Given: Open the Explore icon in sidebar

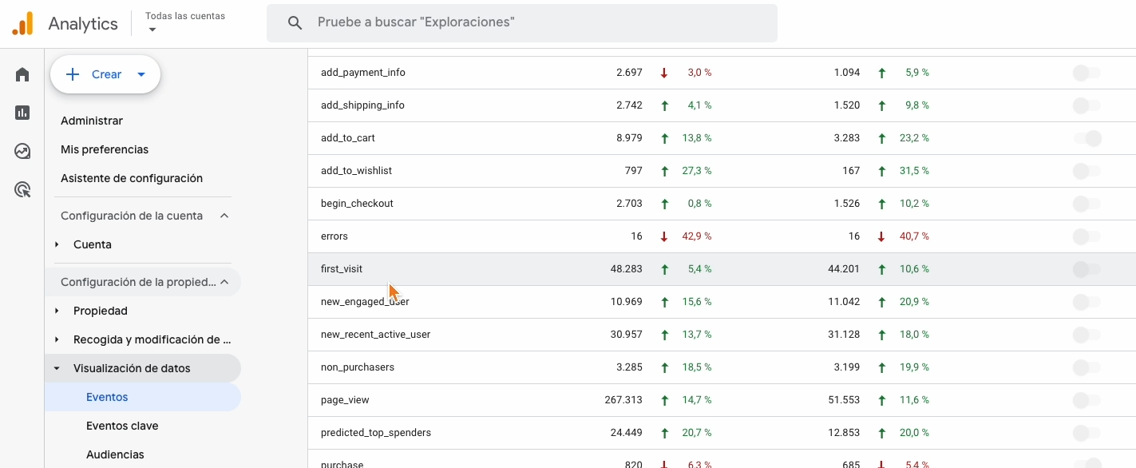Looking at the screenshot, I should point(22,151).
